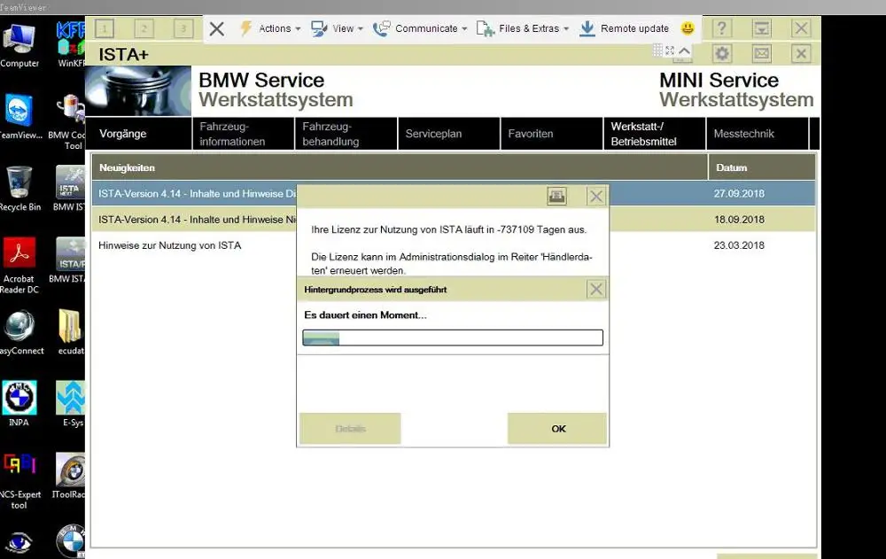The width and height of the screenshot is (886, 559).
Task: Collapse the TeamViewer toolbar with chevron
Action: [x=684, y=50]
